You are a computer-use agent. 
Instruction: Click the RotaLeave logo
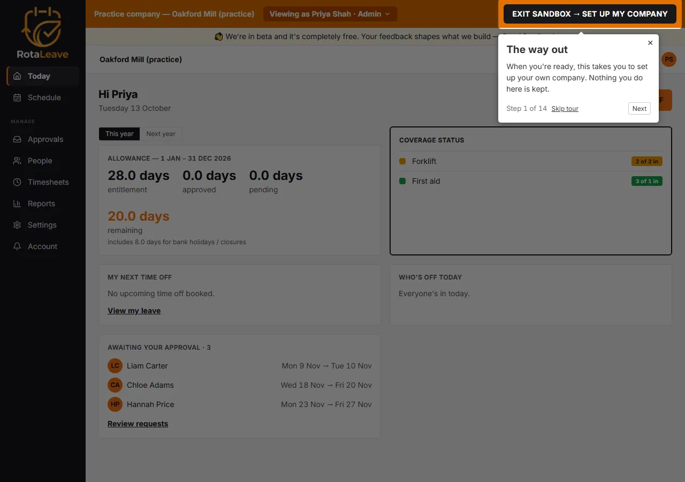coord(42,32)
